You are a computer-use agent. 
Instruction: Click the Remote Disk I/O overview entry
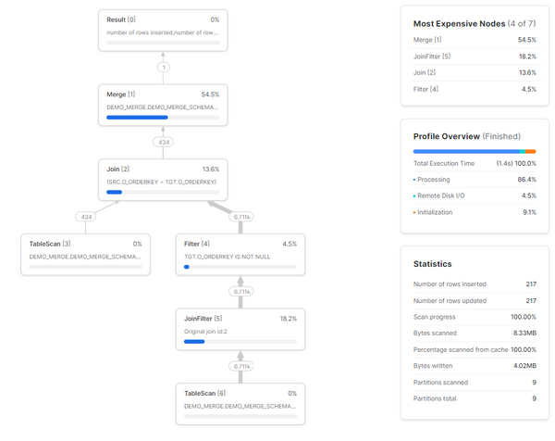(x=474, y=195)
